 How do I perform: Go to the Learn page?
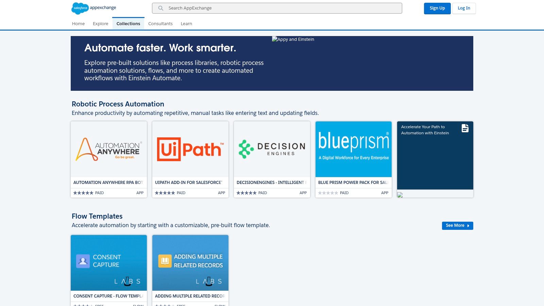coord(186,23)
